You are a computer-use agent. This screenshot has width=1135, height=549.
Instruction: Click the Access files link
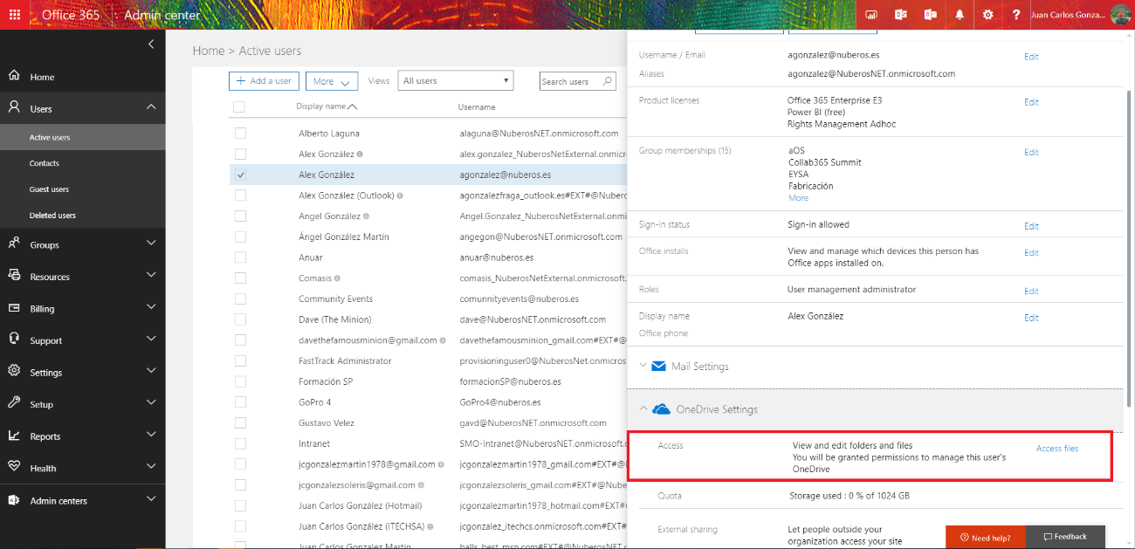(x=1056, y=449)
